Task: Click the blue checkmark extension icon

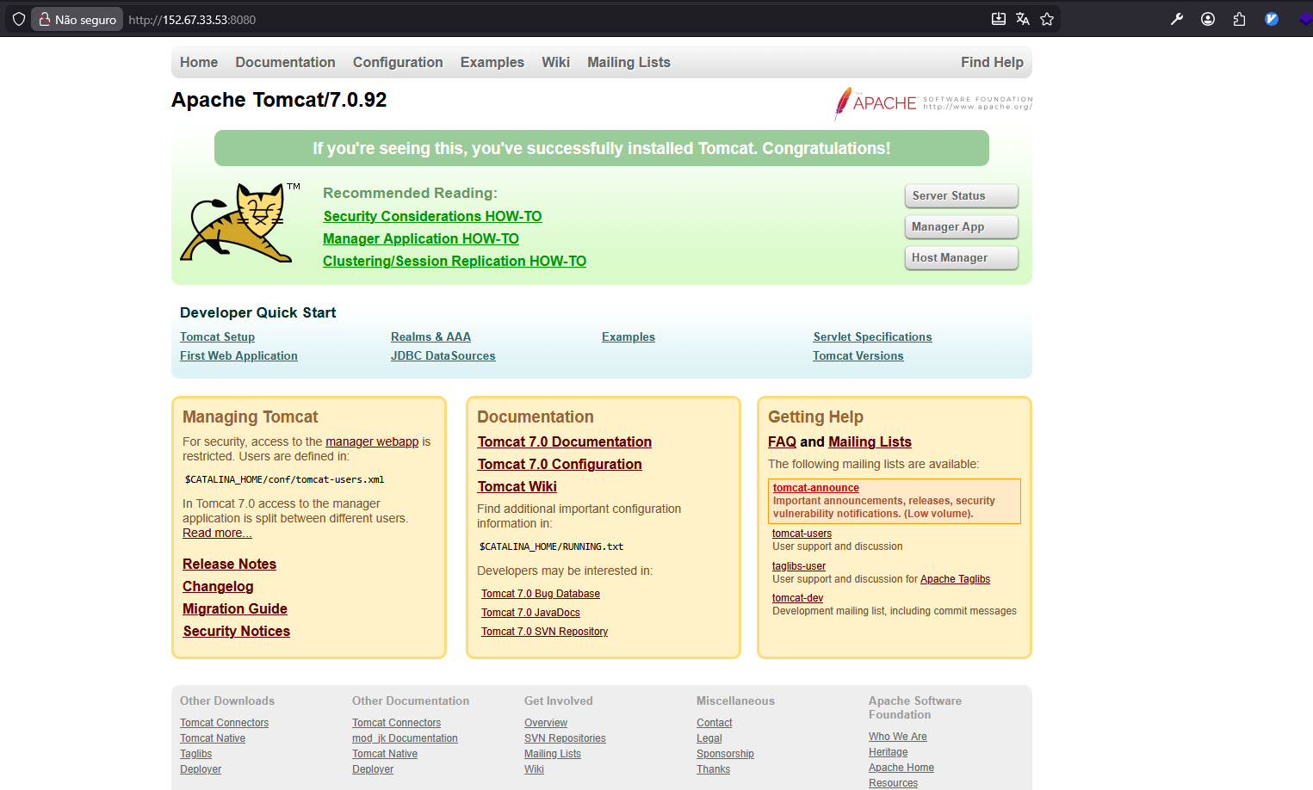Action: (x=1272, y=19)
